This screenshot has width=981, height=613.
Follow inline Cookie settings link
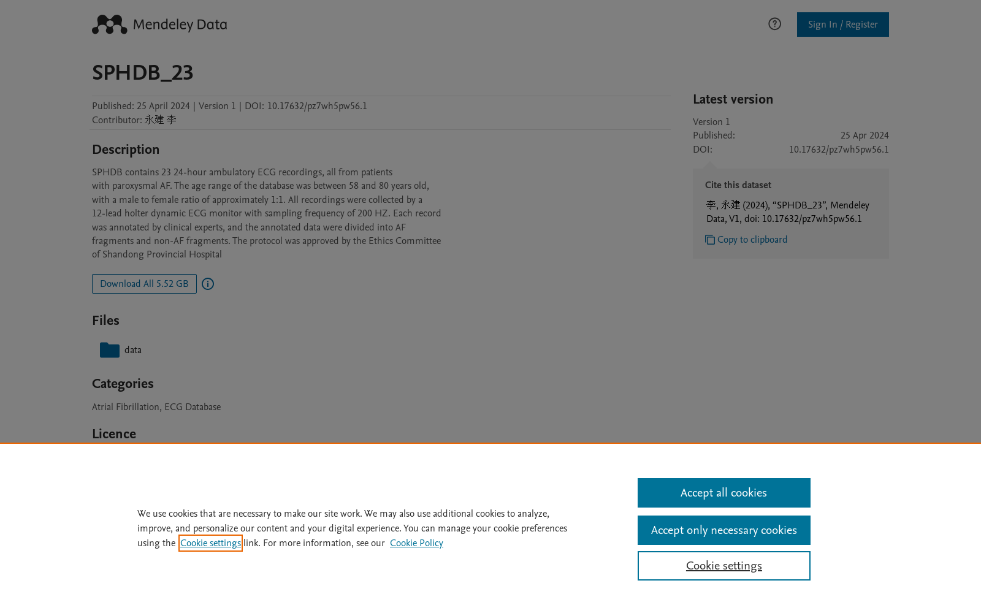pos(210,543)
